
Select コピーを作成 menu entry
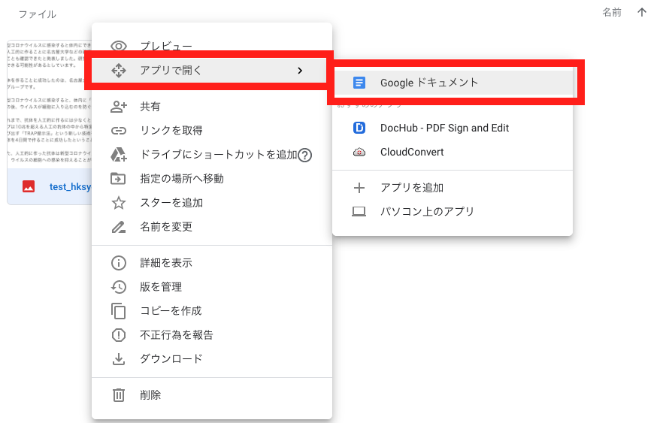click(212, 311)
